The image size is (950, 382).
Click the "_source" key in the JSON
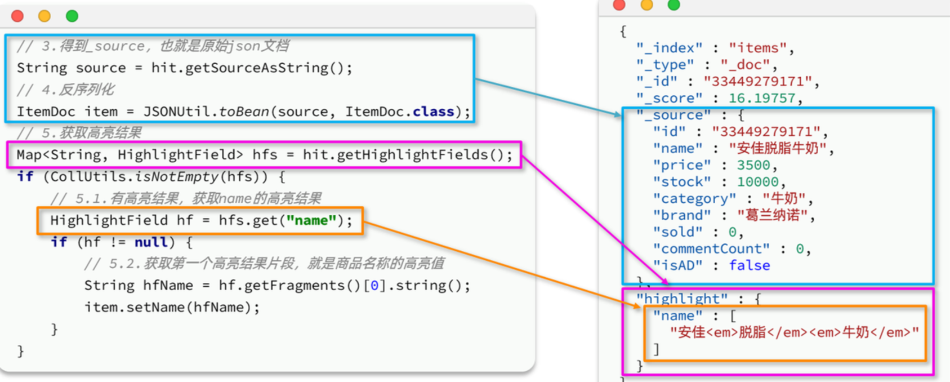[x=673, y=115]
